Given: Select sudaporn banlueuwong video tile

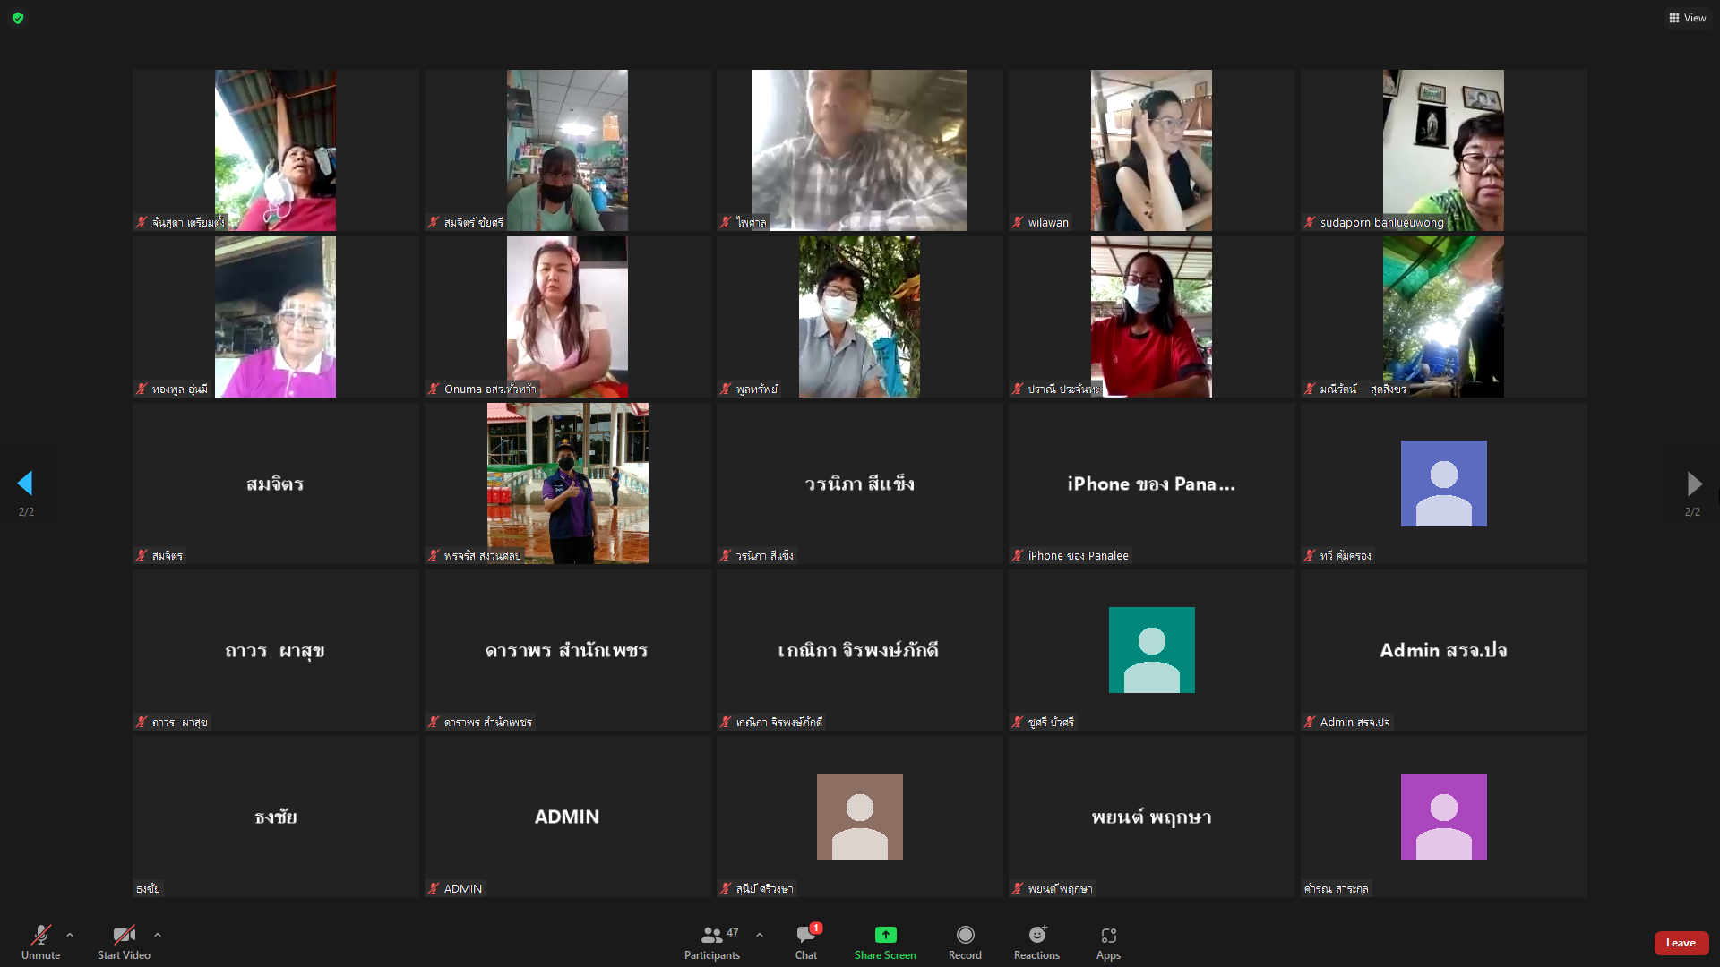Looking at the screenshot, I should [x=1443, y=150].
